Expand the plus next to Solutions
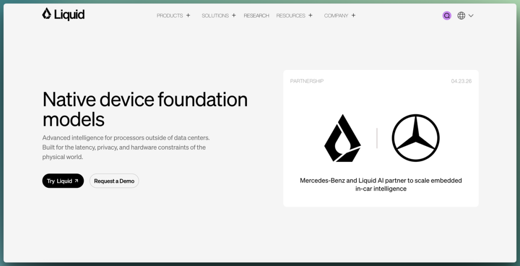 (234, 15)
